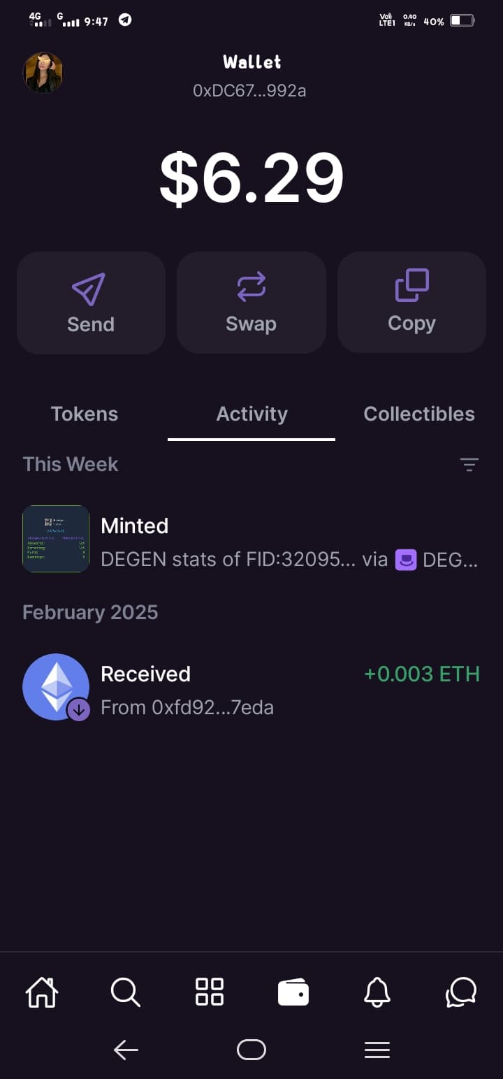The width and height of the screenshot is (503, 1079).
Task: Tap the Android home button
Action: (x=251, y=1050)
